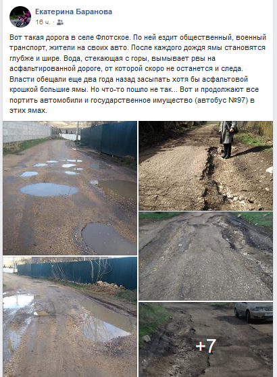Open the cracked asphalt photo in the middle right
This screenshot has height=377, width=277.
tap(206, 256)
